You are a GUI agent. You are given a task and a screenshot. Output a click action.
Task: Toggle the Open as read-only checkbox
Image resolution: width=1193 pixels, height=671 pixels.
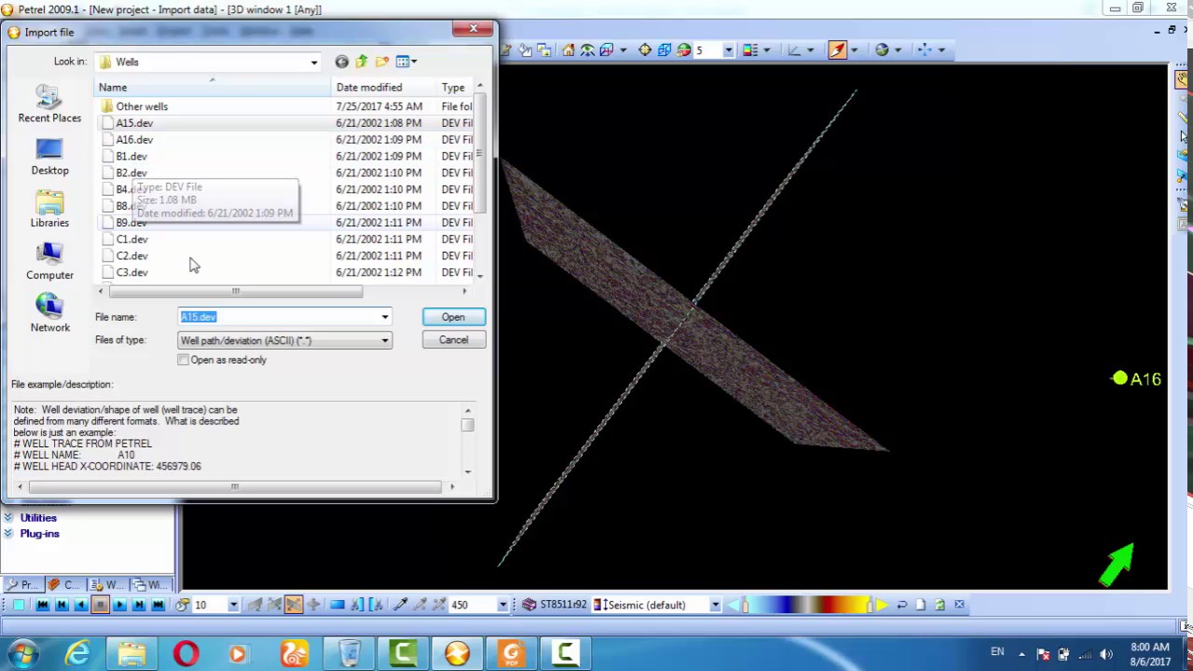click(x=184, y=360)
